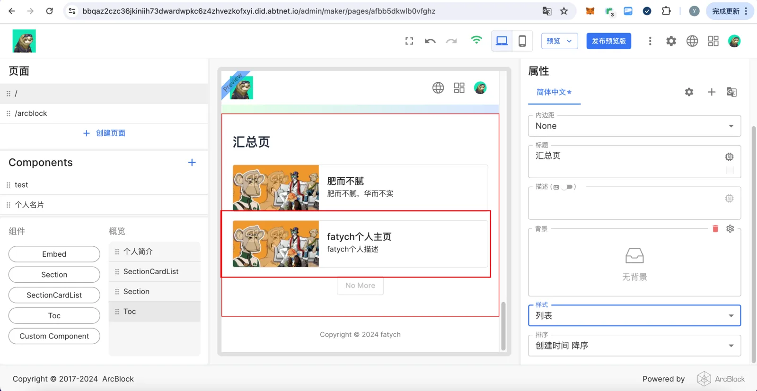Click the app logo in editor header
This screenshot has width=757, height=391.
pyautogui.click(x=24, y=41)
